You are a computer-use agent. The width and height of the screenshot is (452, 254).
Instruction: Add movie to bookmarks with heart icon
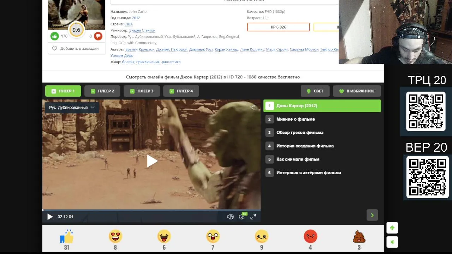76,48
